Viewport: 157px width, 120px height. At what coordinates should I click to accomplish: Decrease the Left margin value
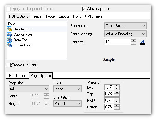[117, 88]
